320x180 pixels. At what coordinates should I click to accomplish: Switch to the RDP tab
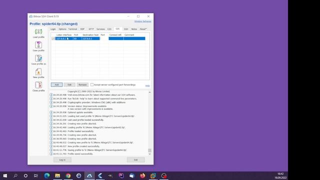click(x=82, y=29)
